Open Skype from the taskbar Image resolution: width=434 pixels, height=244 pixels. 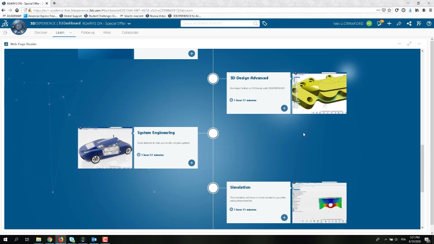72,239
